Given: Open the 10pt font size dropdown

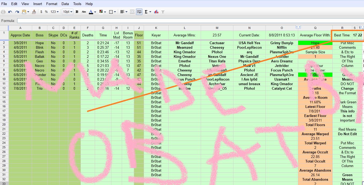Looking at the screenshot, I should 68,12.
